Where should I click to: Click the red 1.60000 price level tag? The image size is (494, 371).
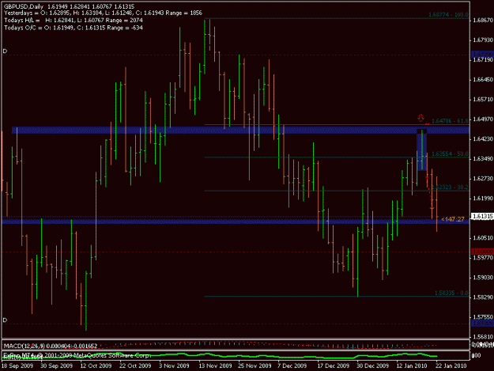(x=482, y=252)
